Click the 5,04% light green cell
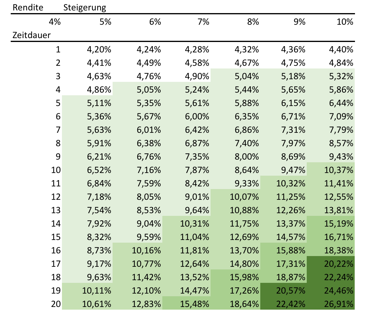Image resolution: width=366 pixels, height=315 pixels. [247, 76]
